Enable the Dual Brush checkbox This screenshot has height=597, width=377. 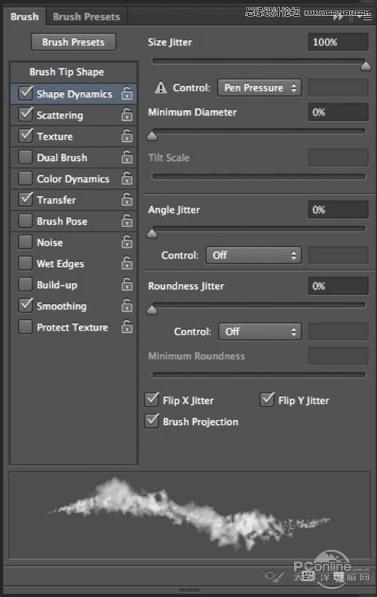tap(26, 157)
